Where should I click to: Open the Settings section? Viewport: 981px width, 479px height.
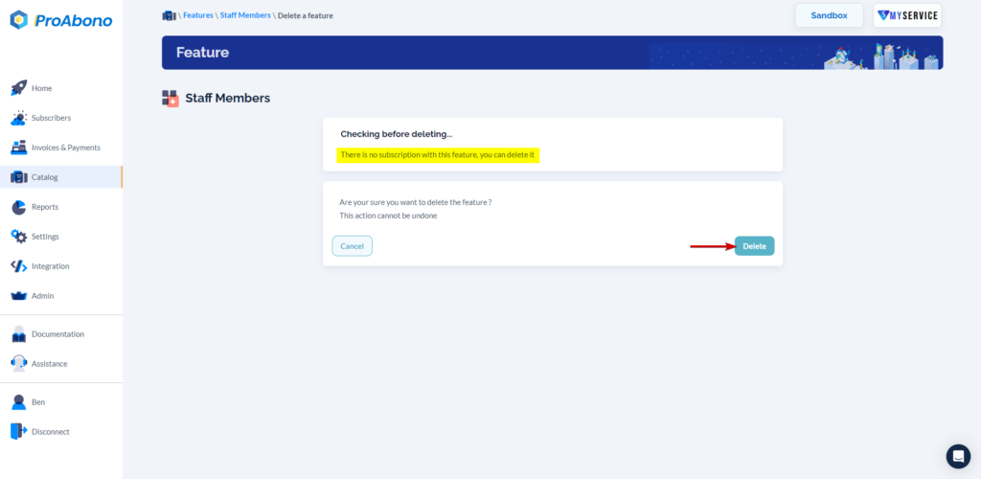(45, 237)
